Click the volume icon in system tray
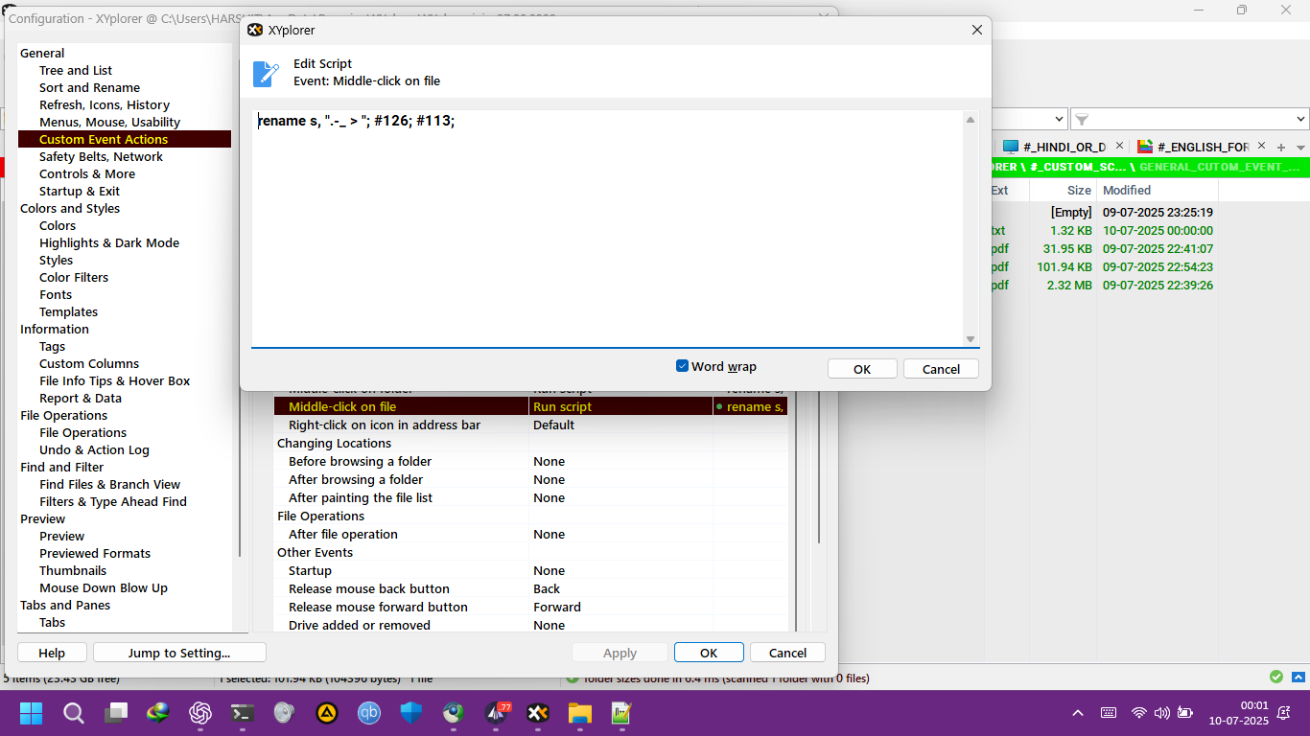 click(x=1160, y=713)
